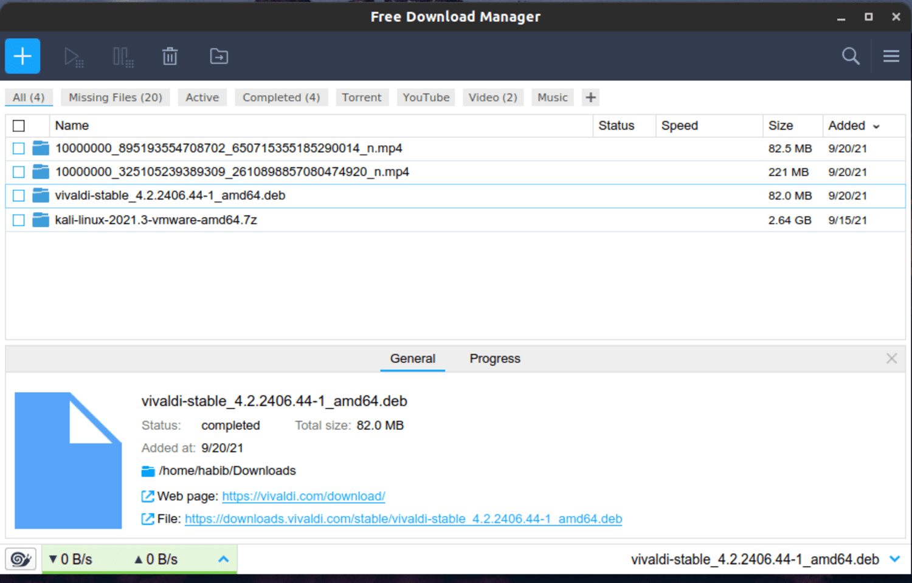Click the folder icon for the 82.5 MB mp4

tap(41, 148)
